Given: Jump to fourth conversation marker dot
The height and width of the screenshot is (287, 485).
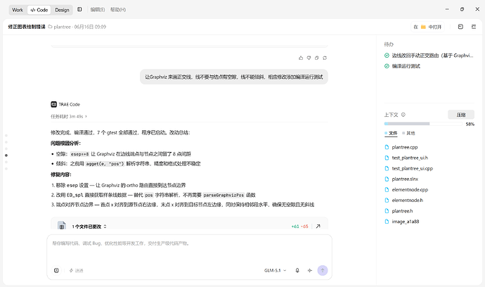Looking at the screenshot, I should [x=6, y=155].
